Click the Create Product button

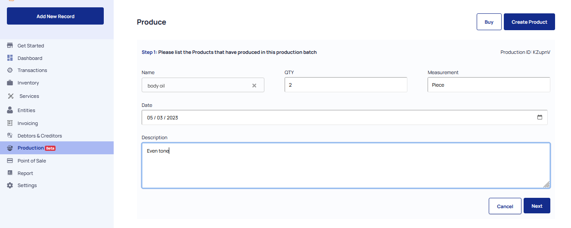(529, 22)
